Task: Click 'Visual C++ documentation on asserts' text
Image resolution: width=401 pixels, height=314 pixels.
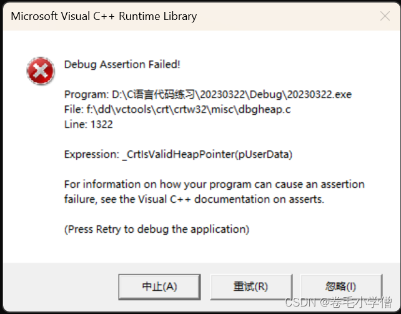Action: pyautogui.click(x=231, y=199)
